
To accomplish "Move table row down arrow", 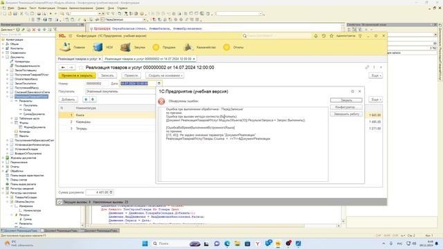I will coord(93,100).
